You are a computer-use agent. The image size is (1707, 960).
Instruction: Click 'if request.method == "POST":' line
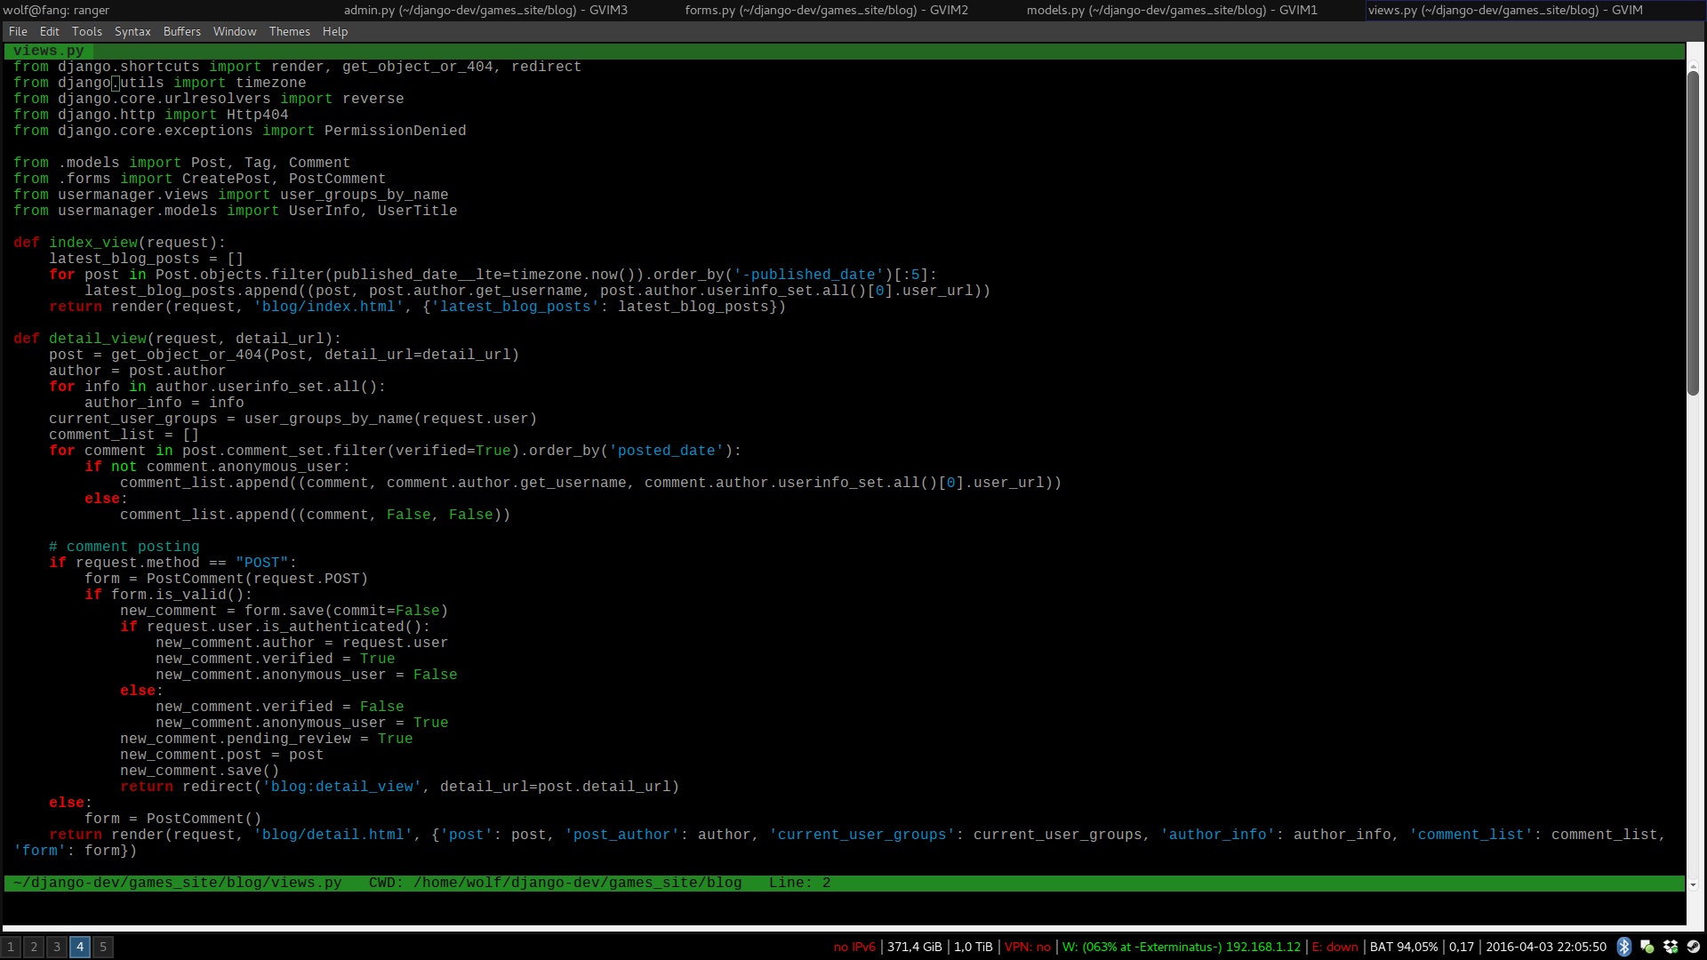click(x=172, y=563)
